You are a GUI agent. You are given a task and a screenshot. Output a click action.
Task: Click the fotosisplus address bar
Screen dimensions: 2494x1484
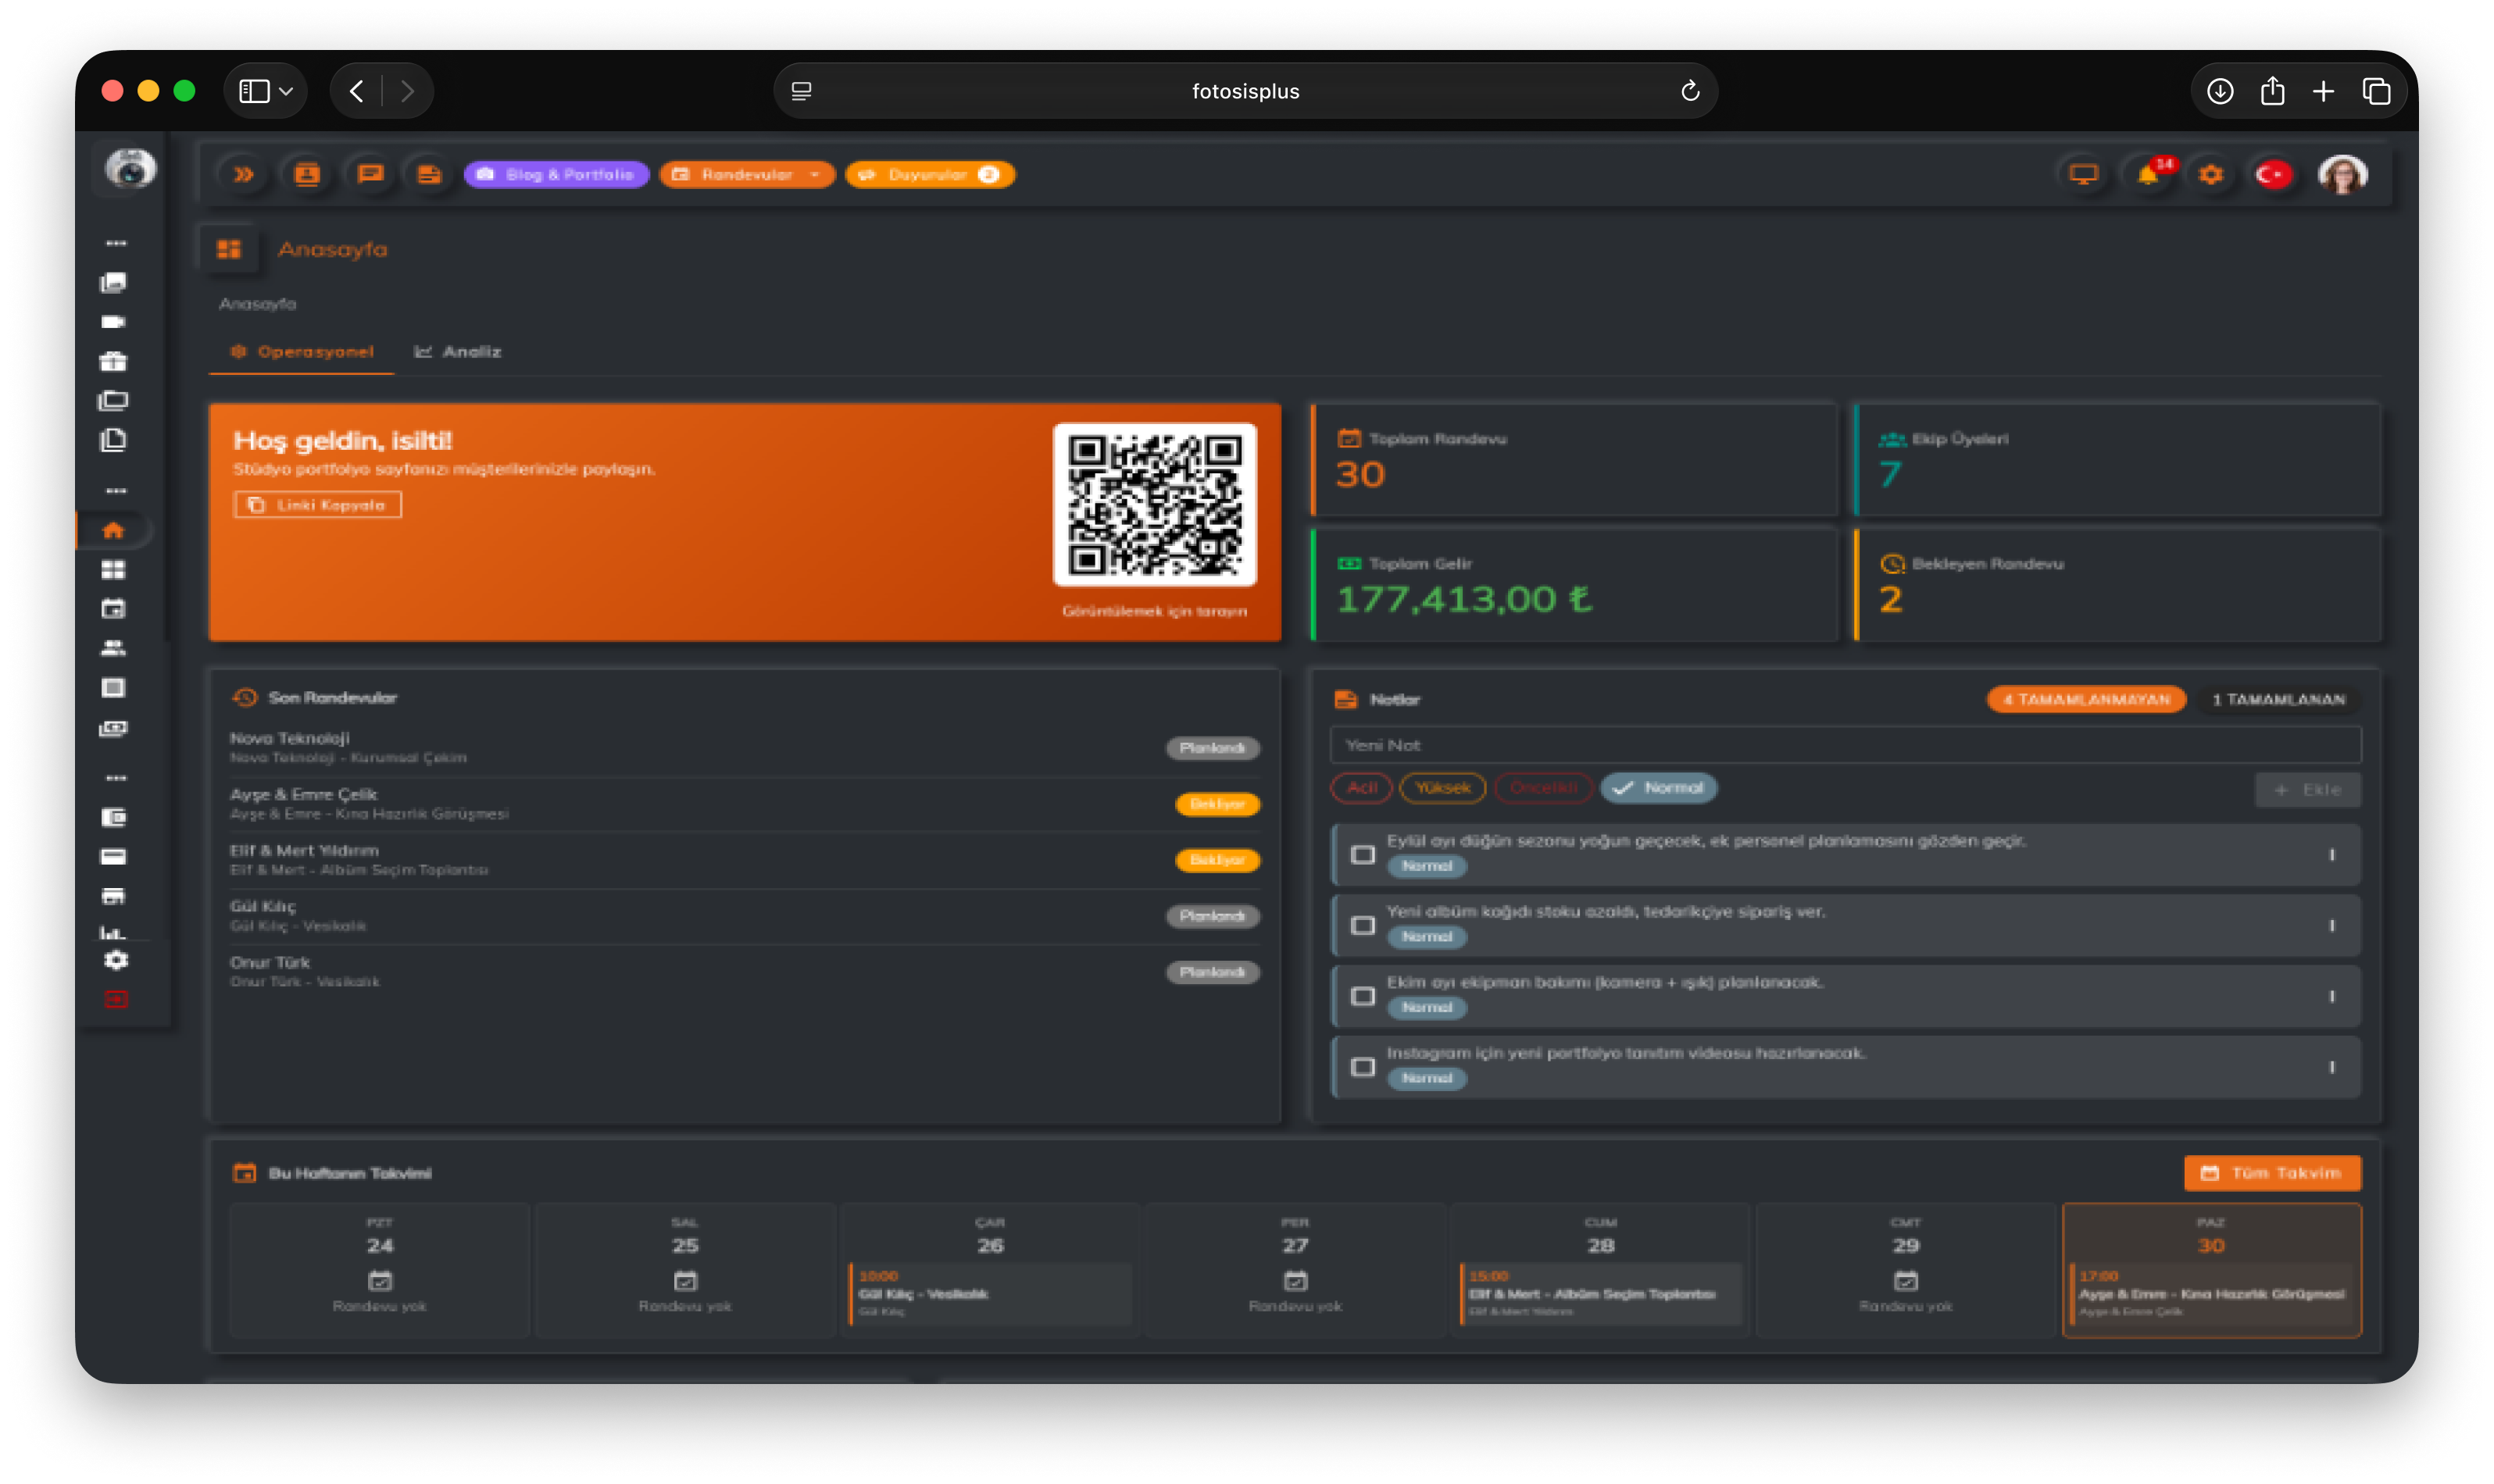1245,91
